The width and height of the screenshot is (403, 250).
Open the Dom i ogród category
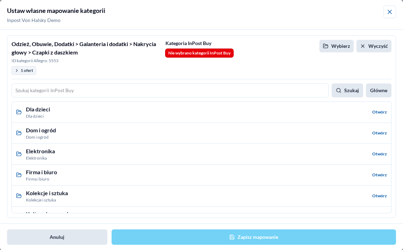coord(379,133)
